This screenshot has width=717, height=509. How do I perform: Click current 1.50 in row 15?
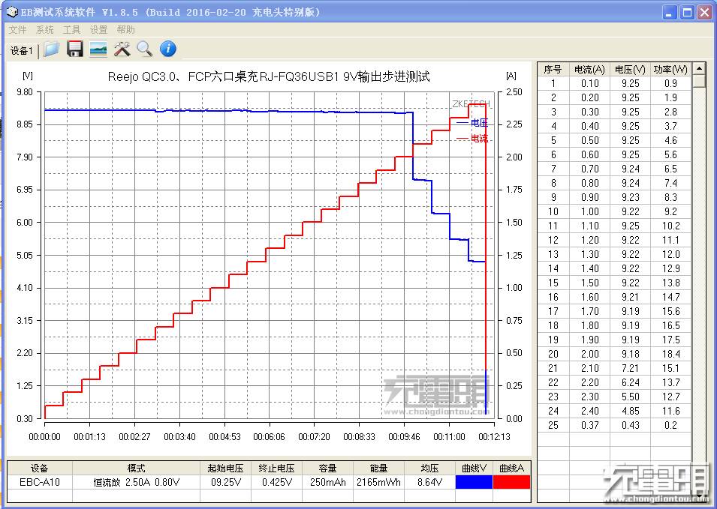(x=589, y=283)
